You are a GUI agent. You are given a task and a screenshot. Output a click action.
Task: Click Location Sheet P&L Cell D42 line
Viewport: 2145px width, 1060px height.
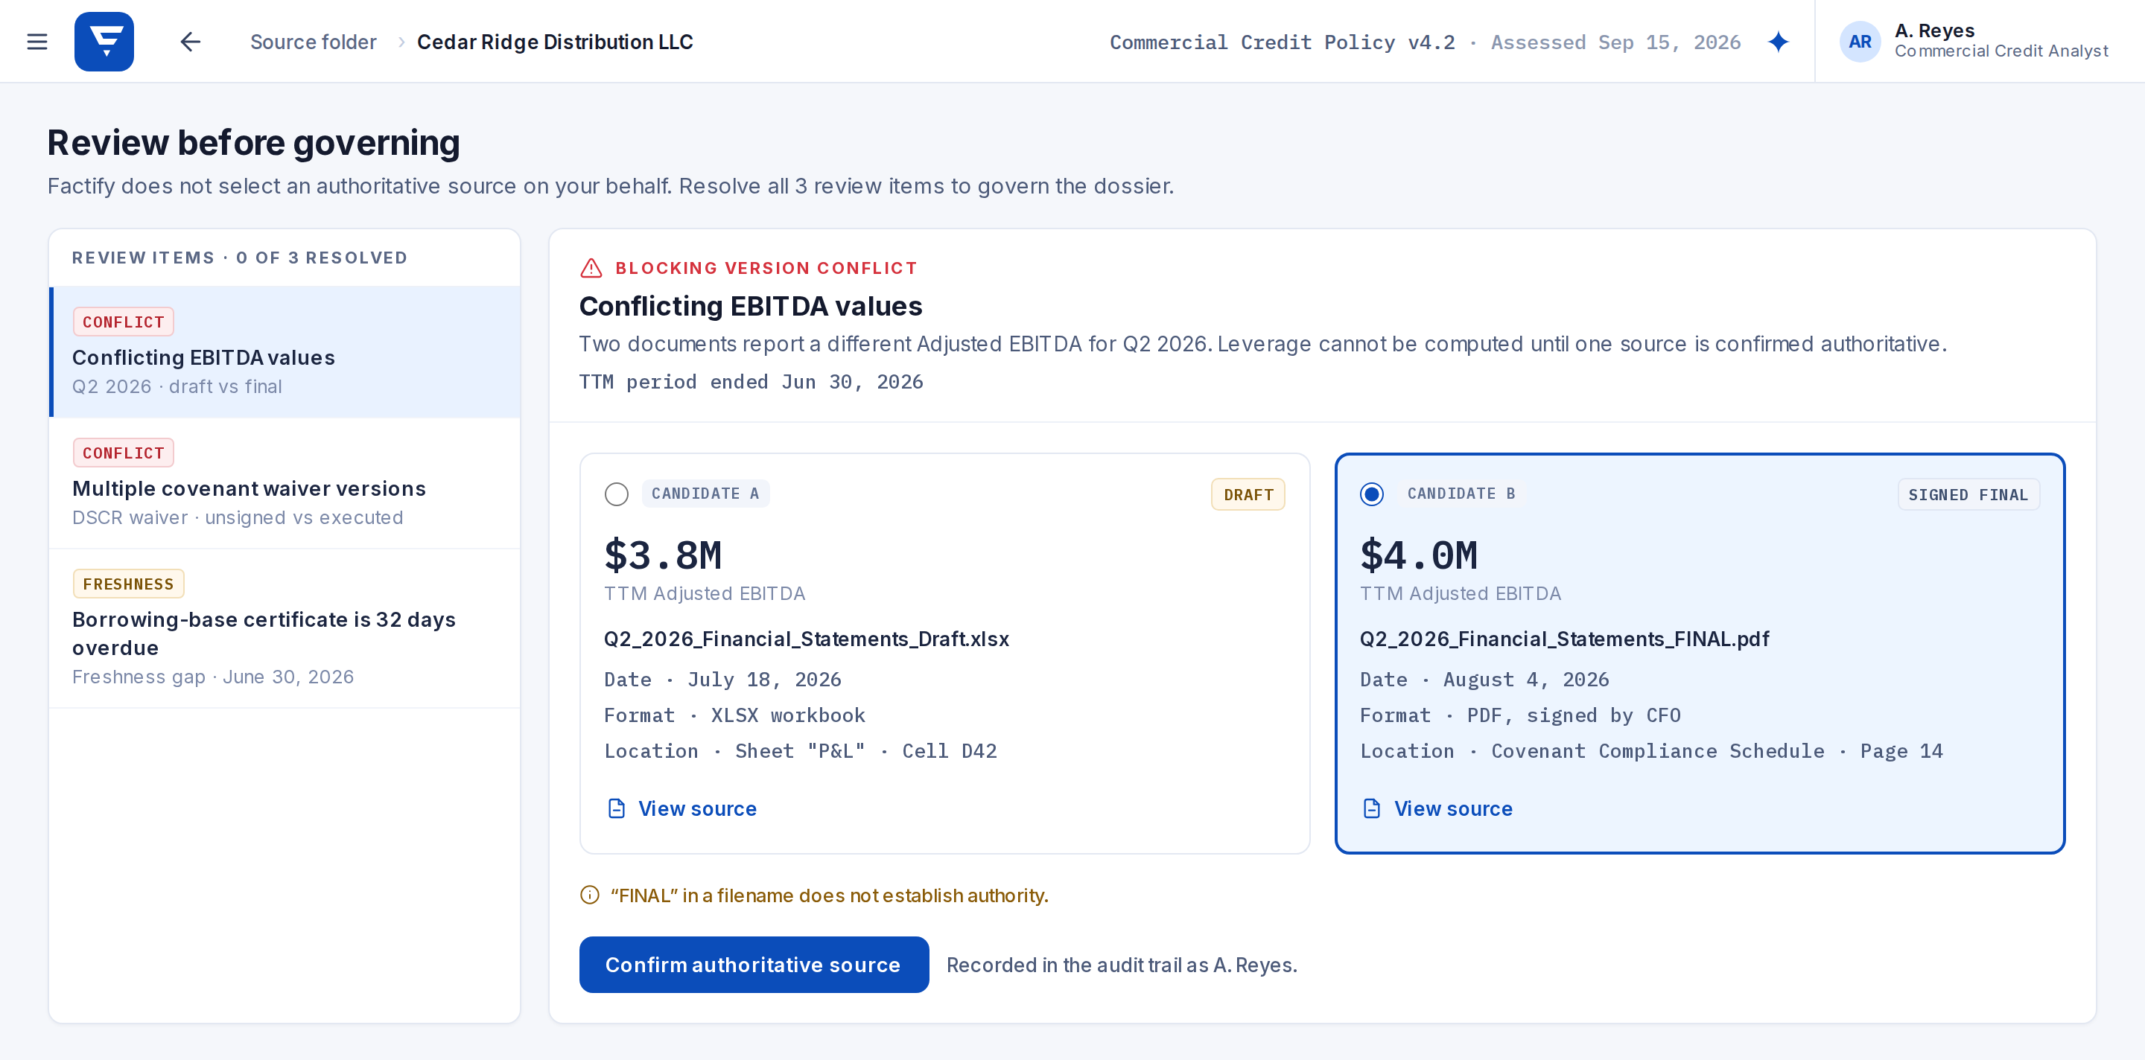point(800,751)
